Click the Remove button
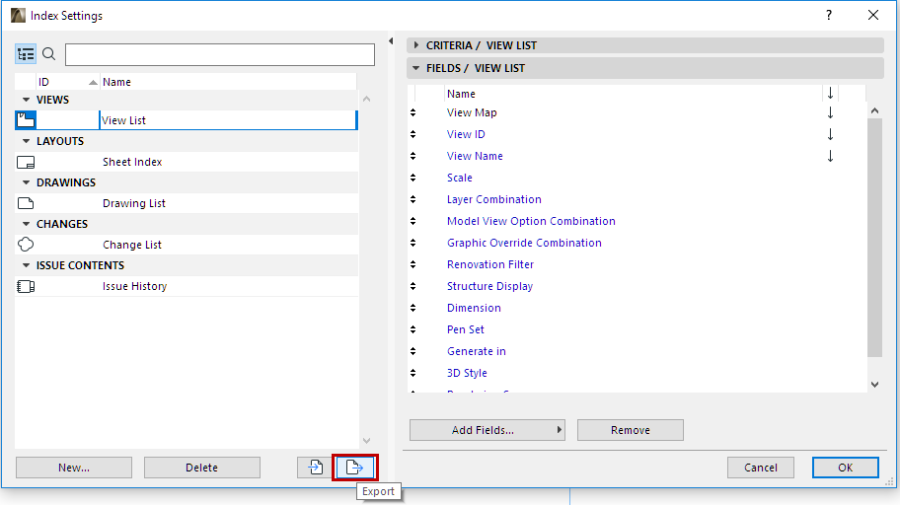 [x=630, y=430]
